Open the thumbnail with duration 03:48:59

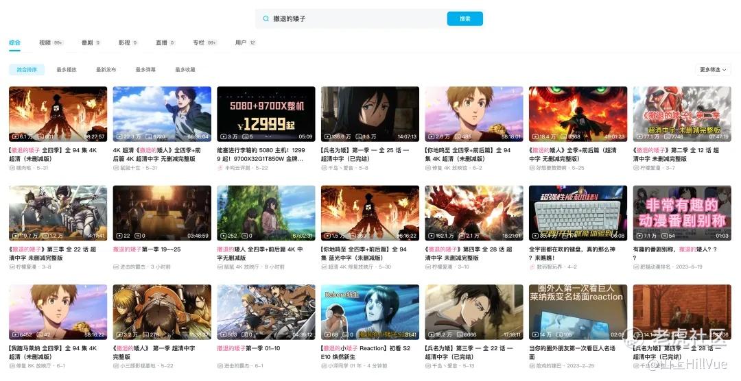pyautogui.click(x=162, y=213)
